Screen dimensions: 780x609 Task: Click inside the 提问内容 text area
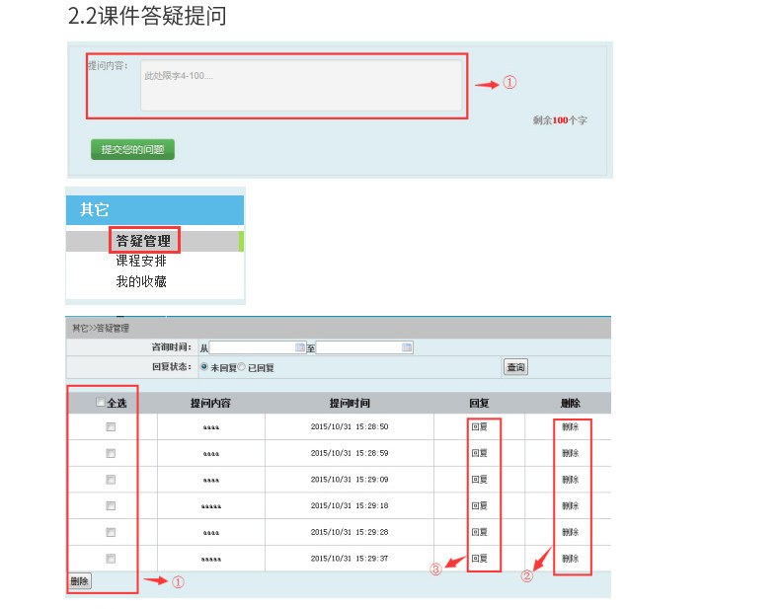(301, 86)
